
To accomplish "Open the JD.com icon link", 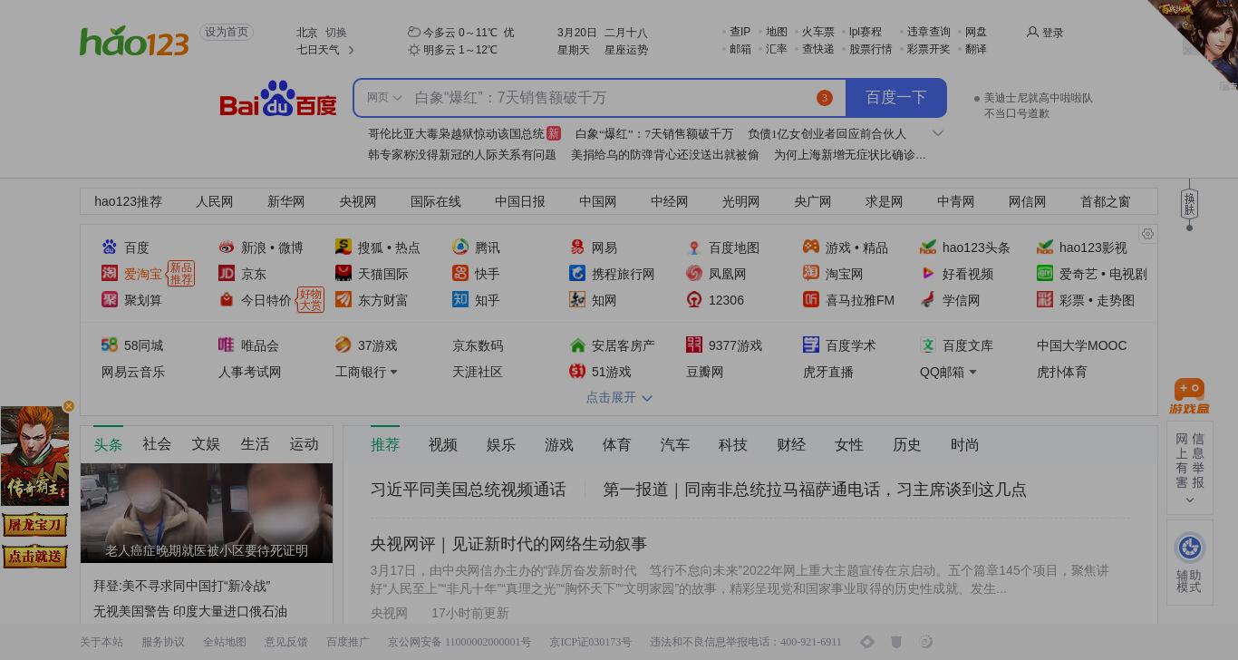I will pos(227,274).
